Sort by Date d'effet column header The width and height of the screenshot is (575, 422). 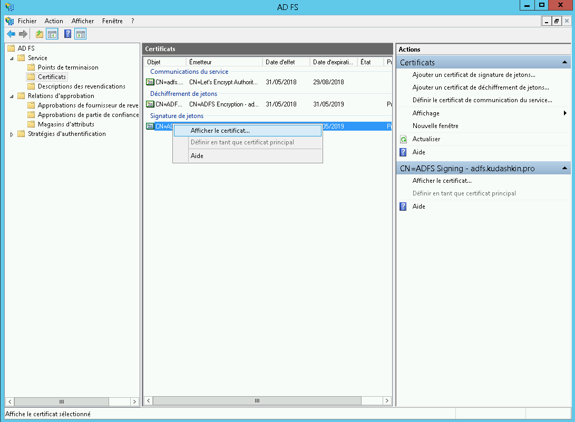coord(286,62)
